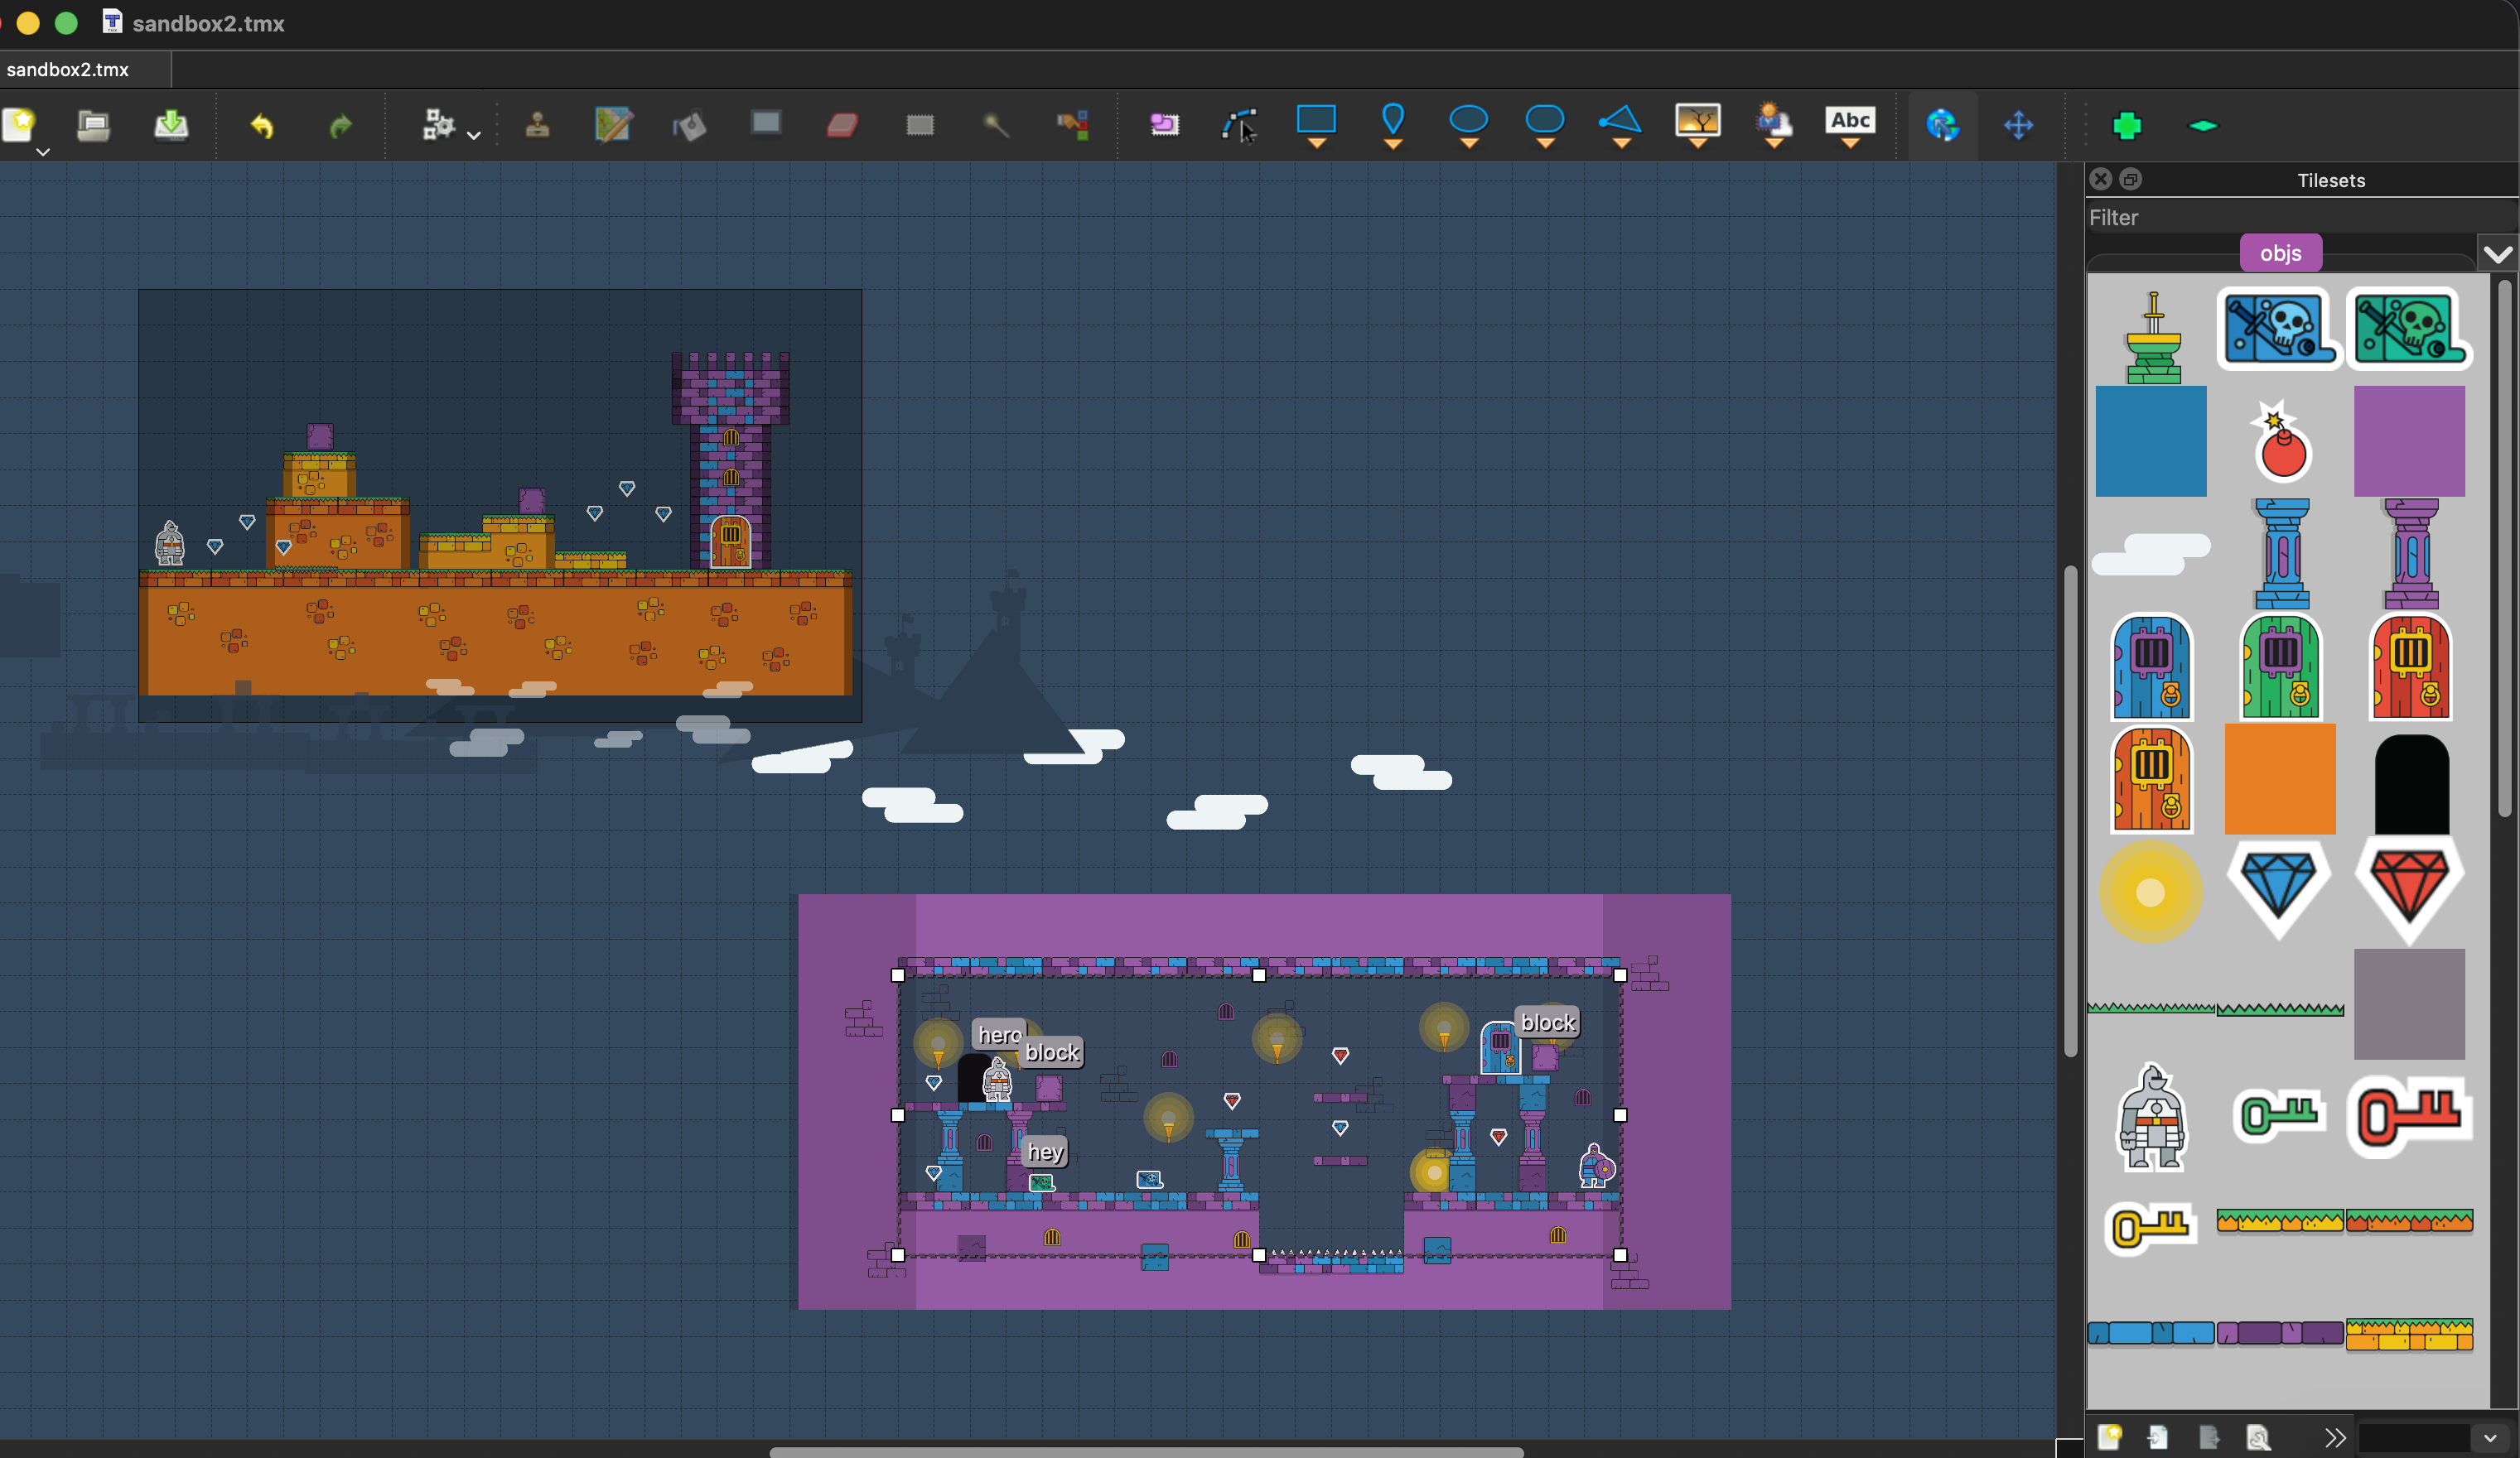The image size is (2520, 1458).
Task: Select the Select Same Tile tool
Action: [1072, 125]
